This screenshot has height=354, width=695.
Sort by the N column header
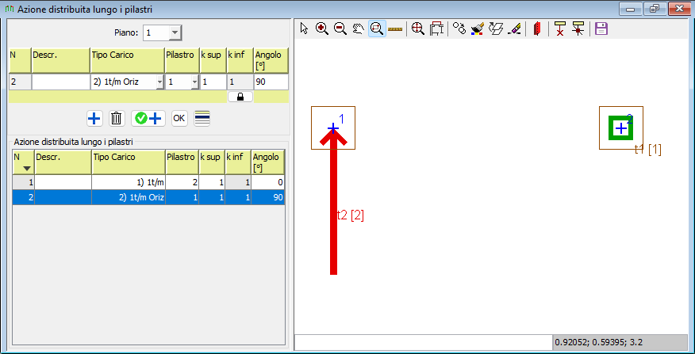(x=21, y=162)
